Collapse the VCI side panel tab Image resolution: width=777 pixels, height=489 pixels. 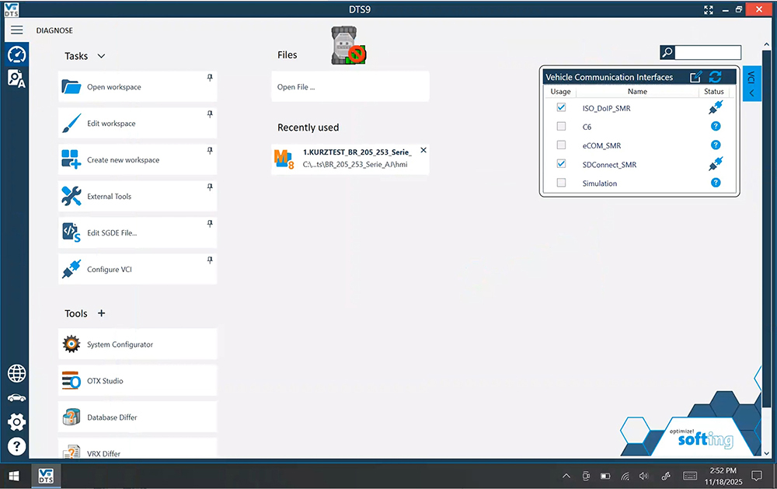(x=751, y=83)
